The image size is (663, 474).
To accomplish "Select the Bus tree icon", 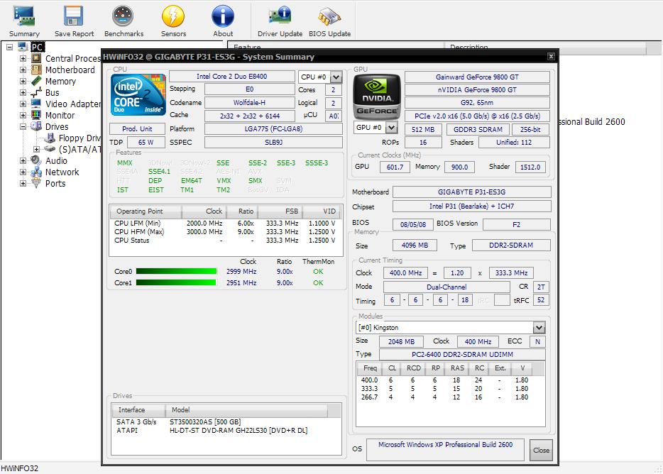I will [36, 93].
